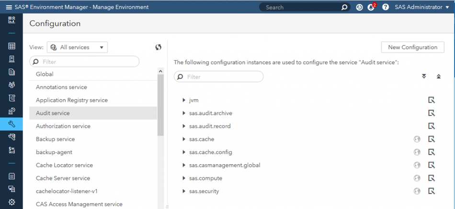Expand the sas.cache configuration
Screen dimensions: 455x209
184,139
